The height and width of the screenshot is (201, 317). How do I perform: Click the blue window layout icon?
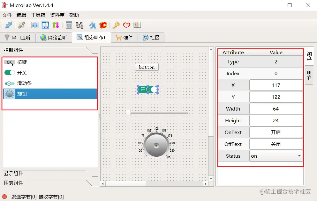point(45,25)
